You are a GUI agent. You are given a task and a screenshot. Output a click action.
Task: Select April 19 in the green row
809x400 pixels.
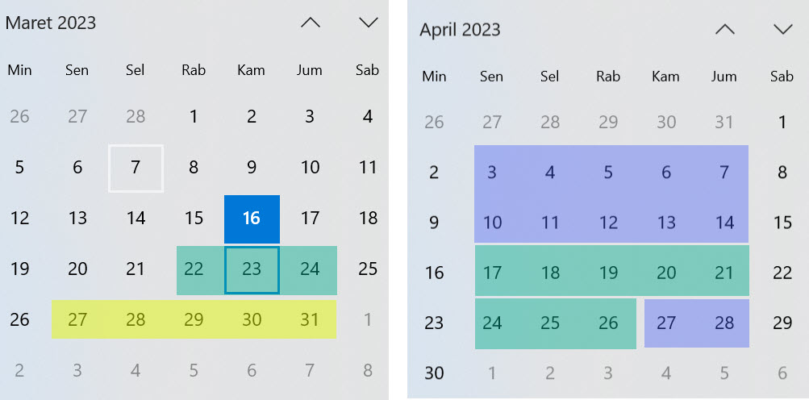pos(608,273)
